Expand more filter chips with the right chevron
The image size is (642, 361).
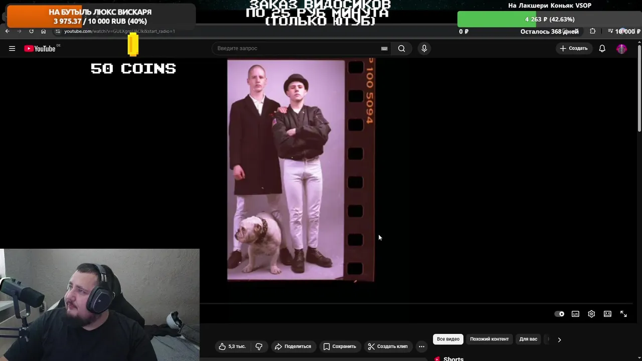coord(559,339)
